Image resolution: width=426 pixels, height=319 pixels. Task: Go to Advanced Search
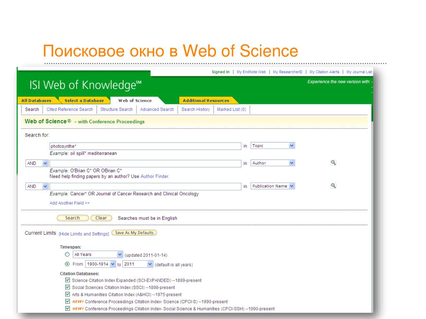157,109
